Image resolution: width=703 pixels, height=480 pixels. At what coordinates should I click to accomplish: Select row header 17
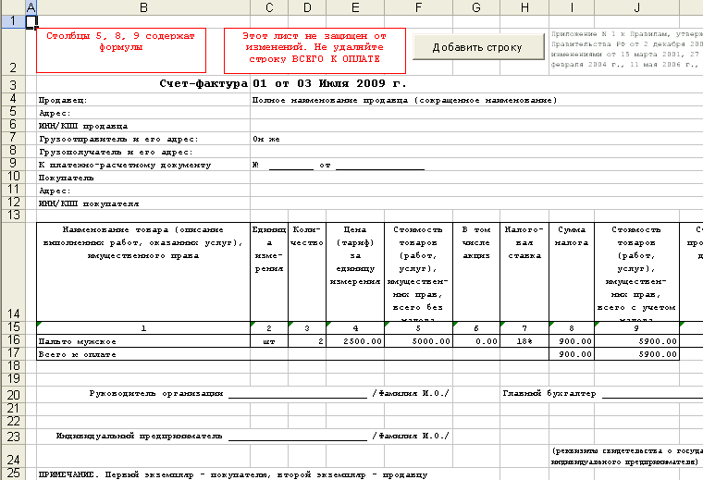[13, 353]
